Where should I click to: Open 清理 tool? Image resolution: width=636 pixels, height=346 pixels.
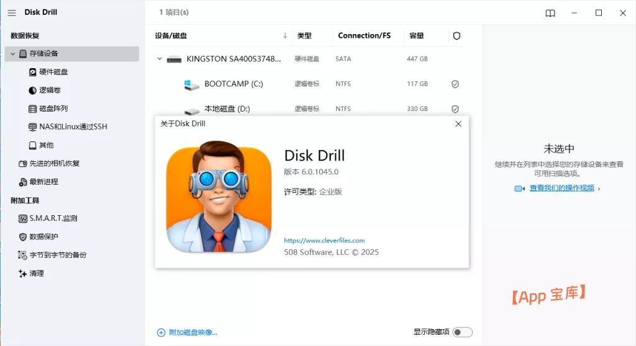tap(37, 273)
